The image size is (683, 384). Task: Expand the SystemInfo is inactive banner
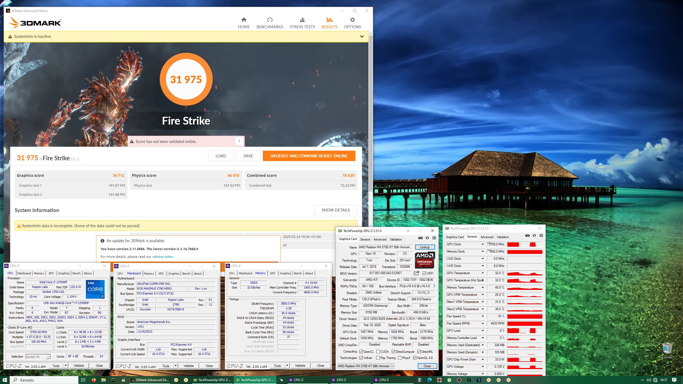coord(362,37)
